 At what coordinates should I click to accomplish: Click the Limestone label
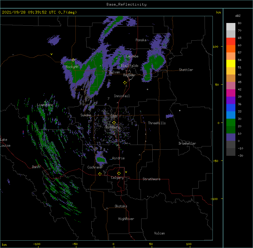click(x=45, y=105)
